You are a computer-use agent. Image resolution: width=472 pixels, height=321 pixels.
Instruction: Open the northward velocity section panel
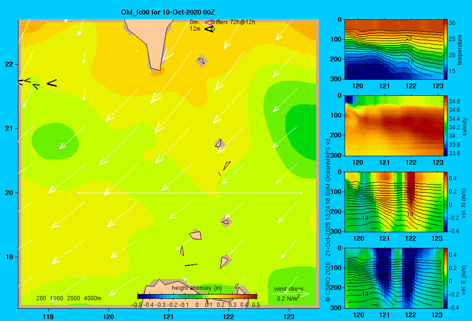tap(394, 202)
